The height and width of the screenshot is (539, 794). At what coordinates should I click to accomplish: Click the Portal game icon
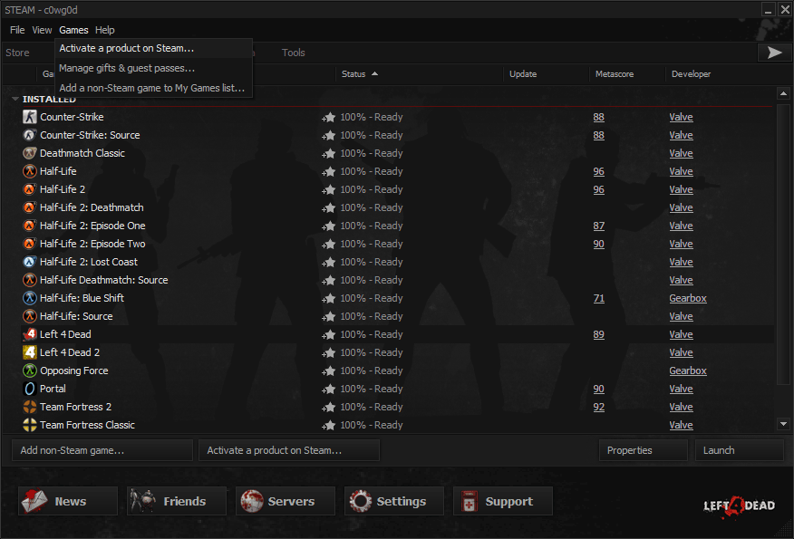coord(29,389)
